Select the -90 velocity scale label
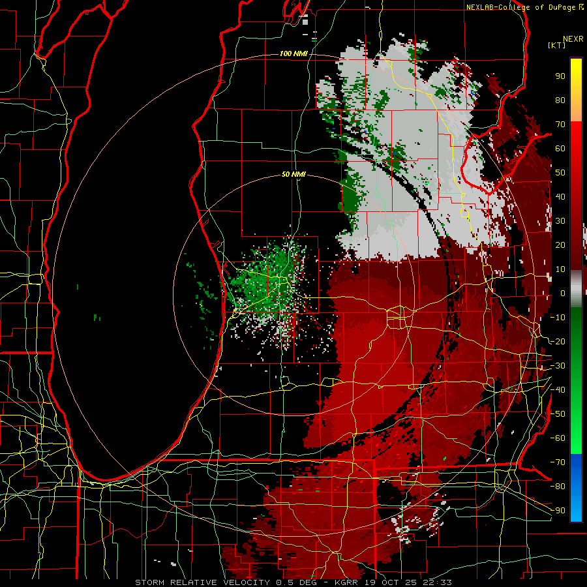Screen dimensions: 587x587 [x=558, y=511]
